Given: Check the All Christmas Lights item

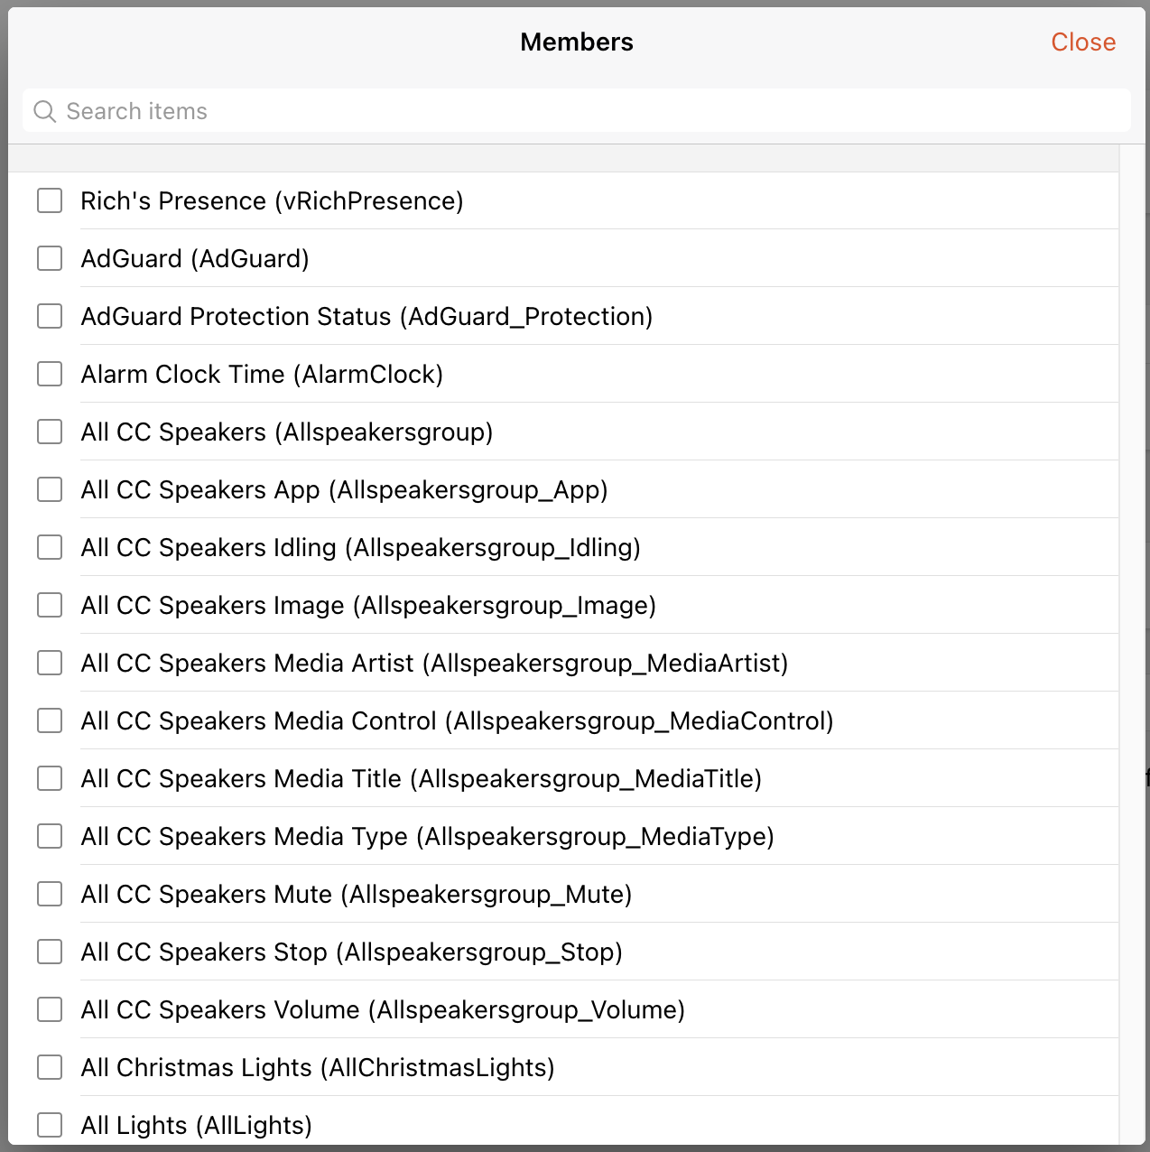Looking at the screenshot, I should (49, 1067).
